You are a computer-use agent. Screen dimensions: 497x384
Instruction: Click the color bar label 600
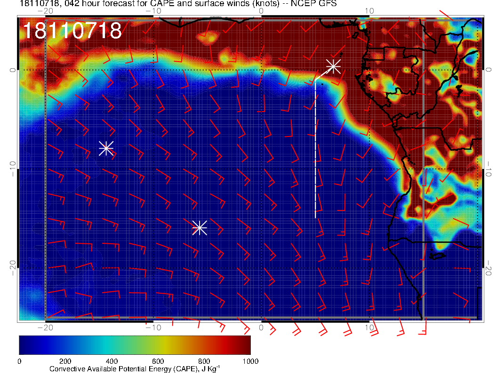158,361
